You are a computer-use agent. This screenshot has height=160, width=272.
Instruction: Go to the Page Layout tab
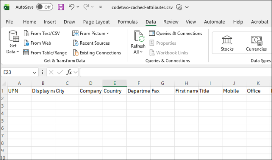click(x=96, y=22)
